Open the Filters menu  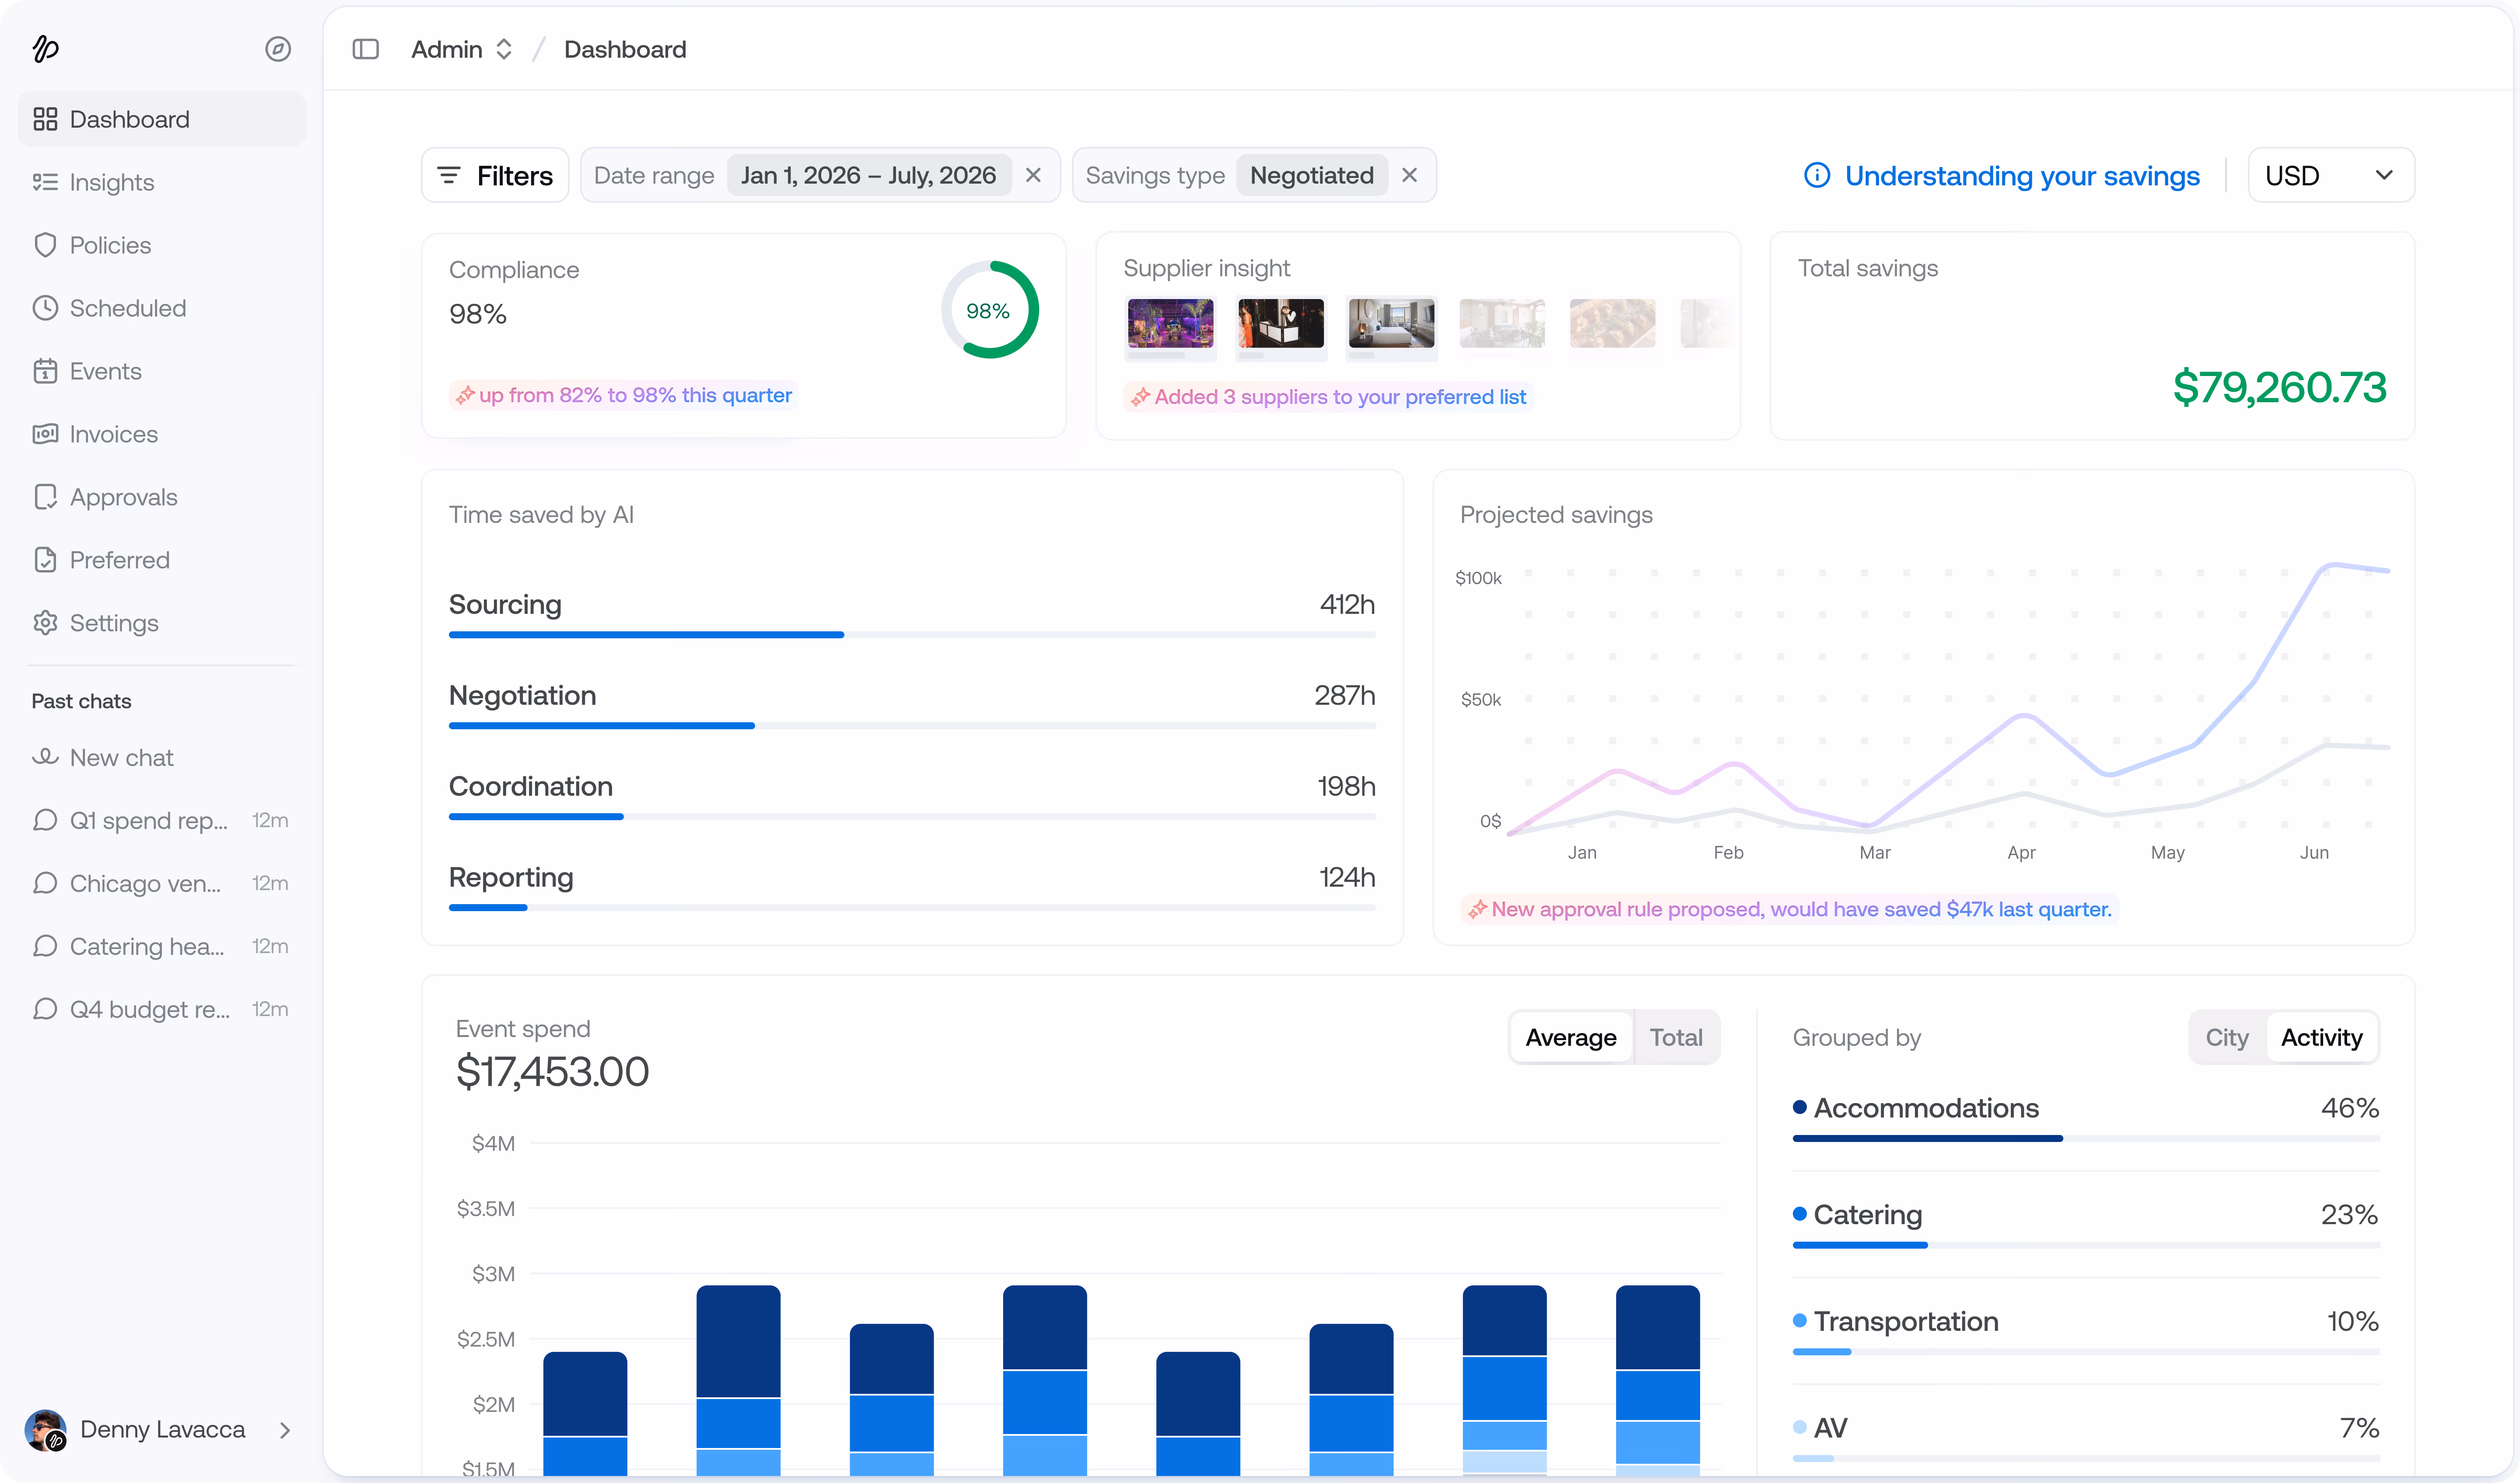495,175
